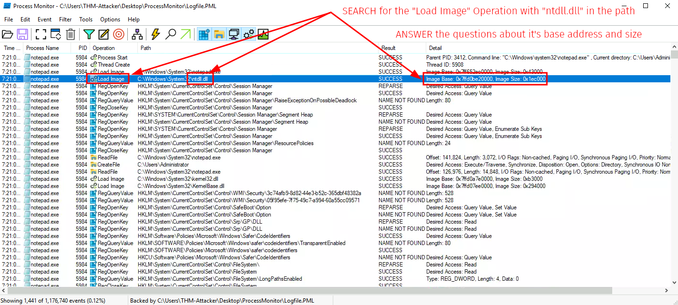Click the Clear display trash icon
The image size is (678, 305).
click(71, 34)
